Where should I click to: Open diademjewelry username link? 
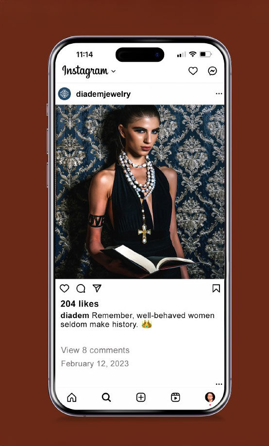pyautogui.click(x=103, y=94)
